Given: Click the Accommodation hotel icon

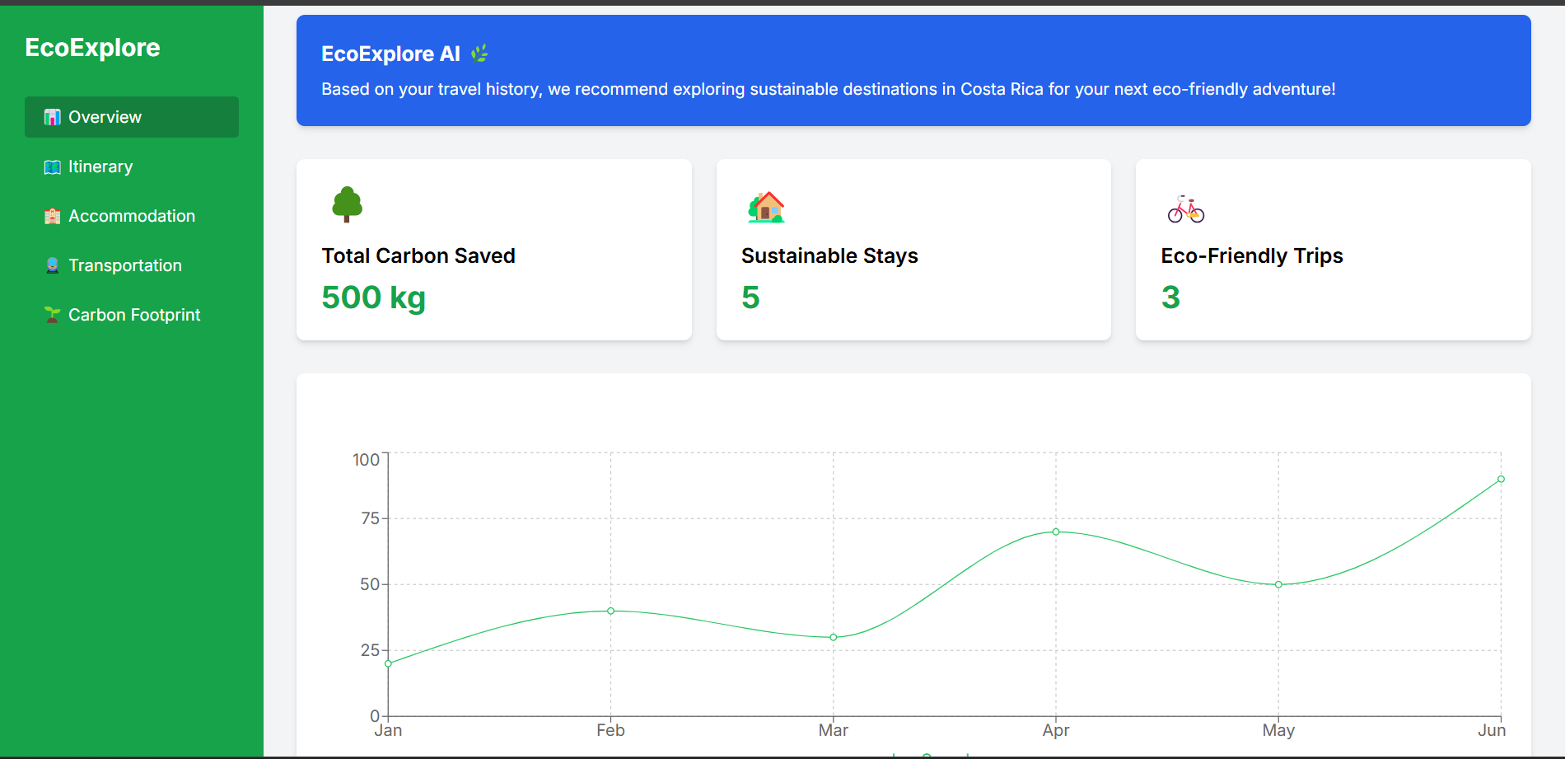Looking at the screenshot, I should tap(52, 216).
